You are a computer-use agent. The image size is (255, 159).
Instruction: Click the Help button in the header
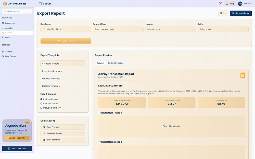tap(230, 4)
